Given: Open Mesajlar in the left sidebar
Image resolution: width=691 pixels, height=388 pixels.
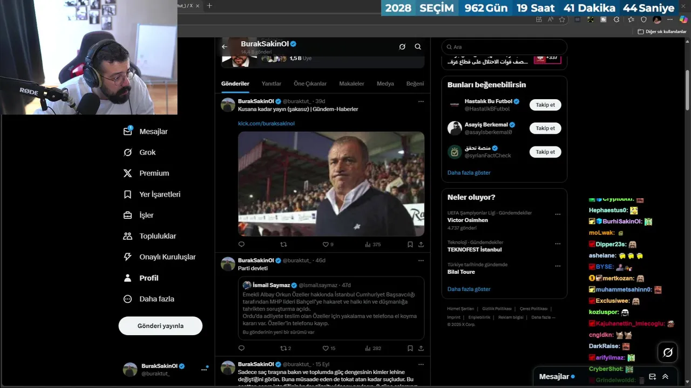Looking at the screenshot, I should [x=146, y=131].
